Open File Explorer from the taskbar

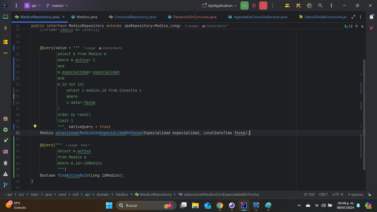click(x=195, y=205)
